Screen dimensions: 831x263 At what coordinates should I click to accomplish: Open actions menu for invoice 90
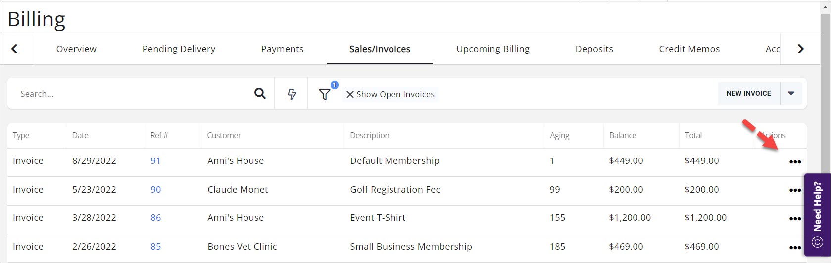click(795, 190)
